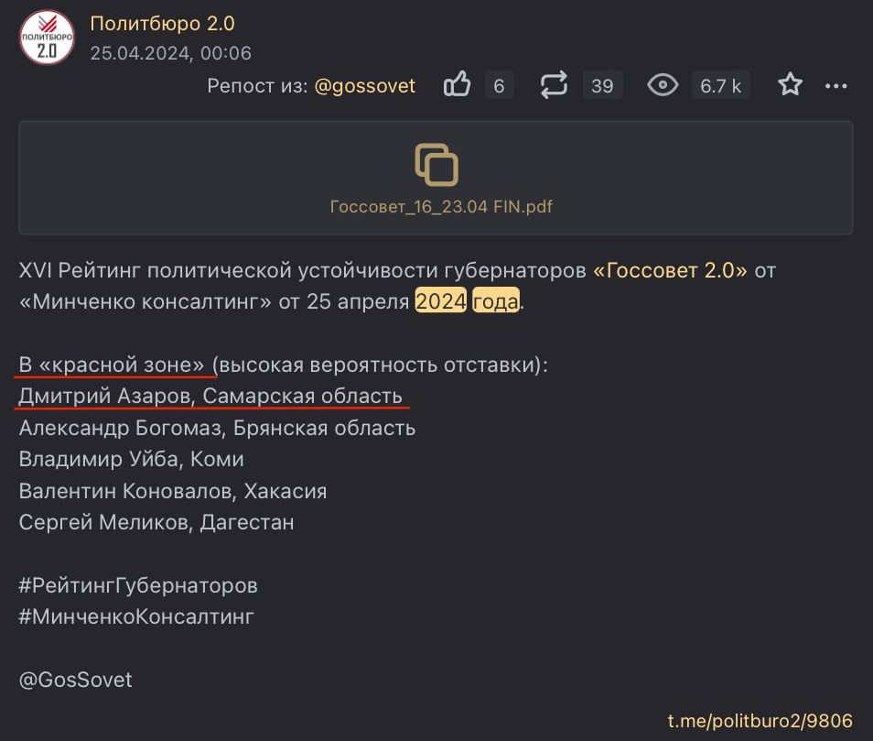The height and width of the screenshot is (741, 873).
Task: Click the highlighted 2024 word
Action: tap(440, 300)
